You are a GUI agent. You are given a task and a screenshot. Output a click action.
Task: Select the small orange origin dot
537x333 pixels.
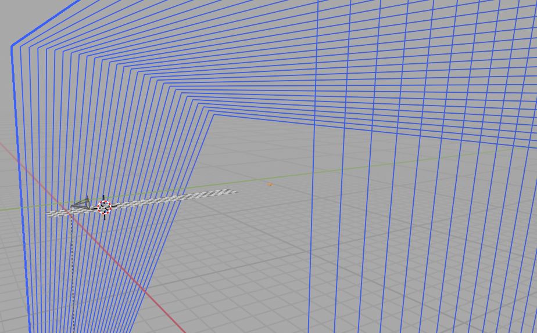coord(270,184)
